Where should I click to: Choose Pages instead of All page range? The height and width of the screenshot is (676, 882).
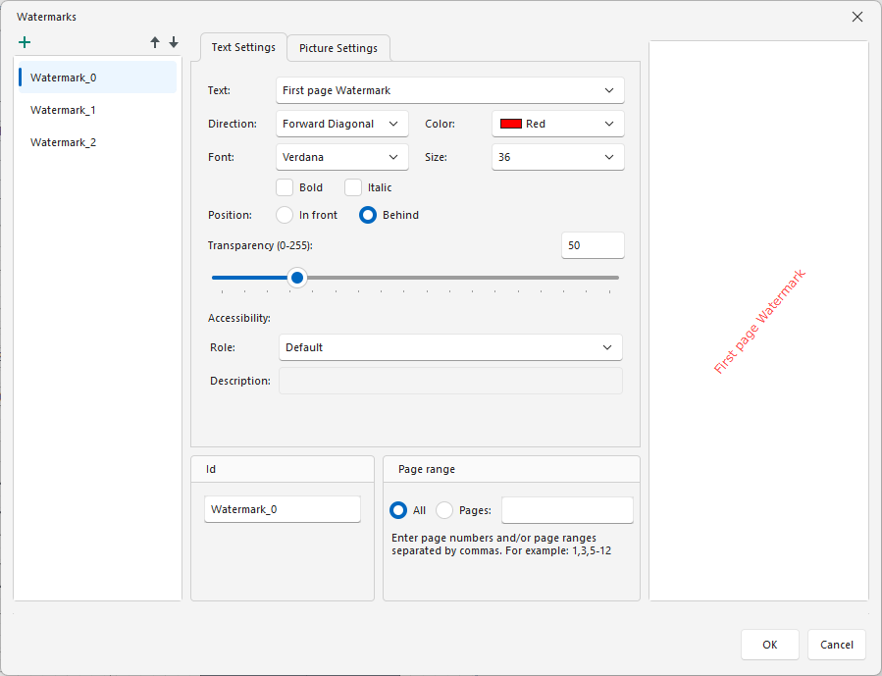pyautogui.click(x=446, y=510)
